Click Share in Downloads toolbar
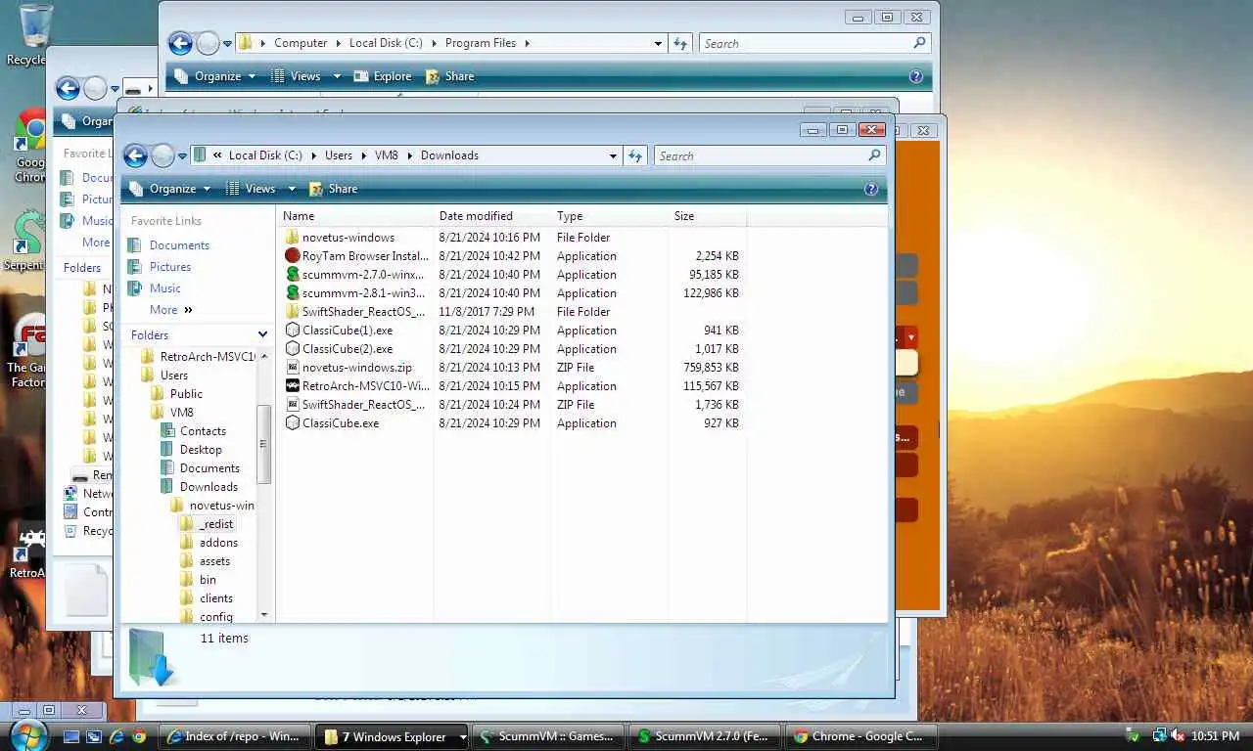Viewport: 1253px width, 751px height. click(333, 189)
